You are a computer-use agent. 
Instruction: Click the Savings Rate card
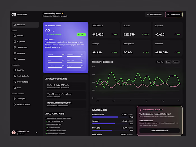pos(136,48)
